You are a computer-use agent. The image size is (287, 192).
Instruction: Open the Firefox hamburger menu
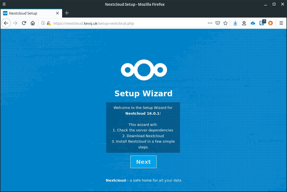tap(281, 23)
